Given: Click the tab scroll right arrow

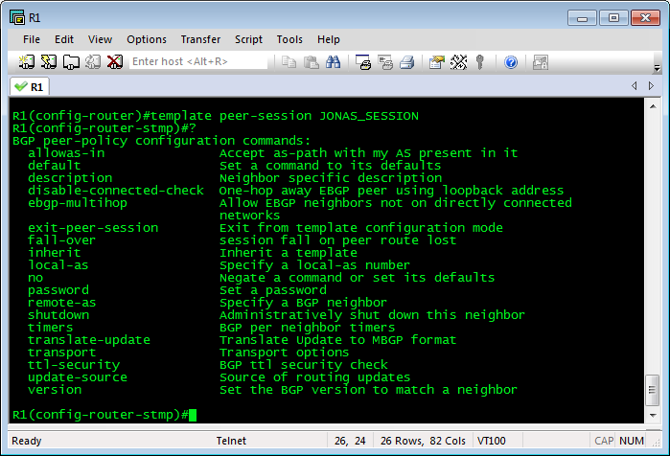Looking at the screenshot, I should [x=651, y=86].
